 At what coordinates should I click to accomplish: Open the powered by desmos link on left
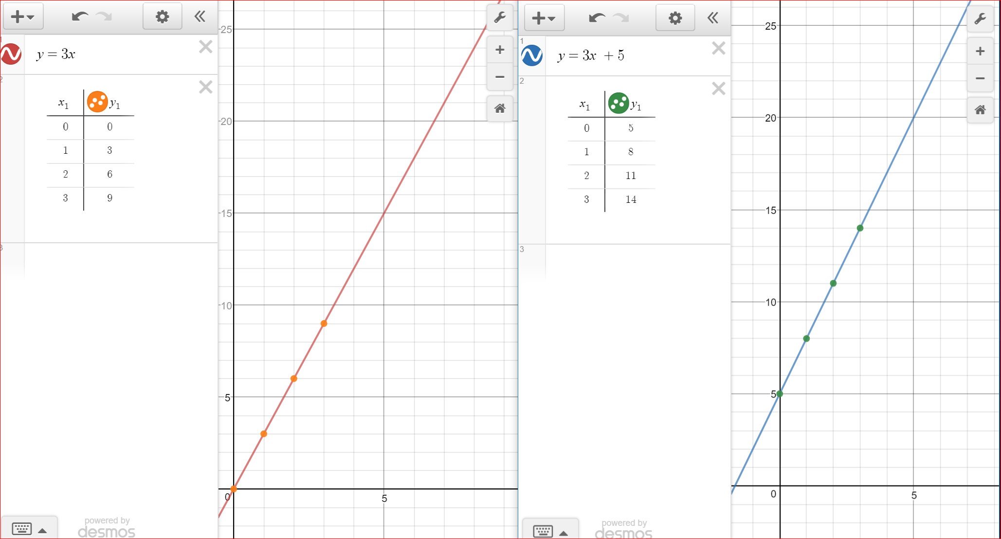[107, 528]
